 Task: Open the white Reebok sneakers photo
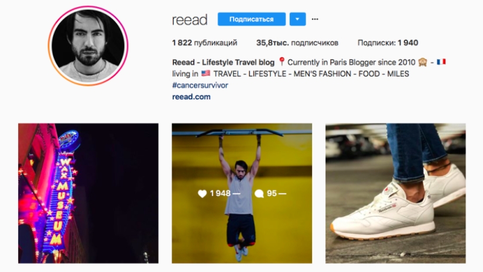(x=396, y=193)
